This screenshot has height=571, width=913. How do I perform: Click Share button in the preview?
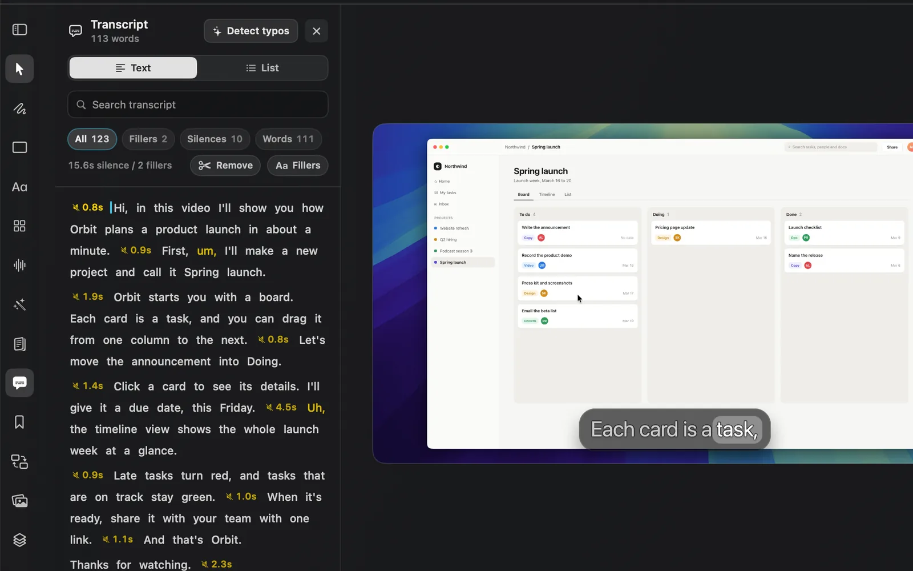coord(892,147)
